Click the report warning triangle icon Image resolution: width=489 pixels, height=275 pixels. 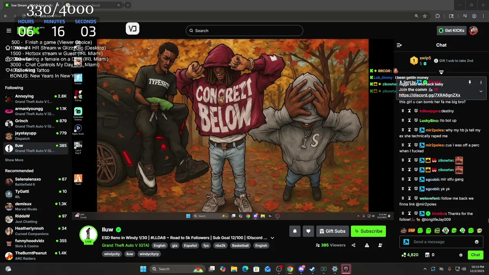(367, 245)
